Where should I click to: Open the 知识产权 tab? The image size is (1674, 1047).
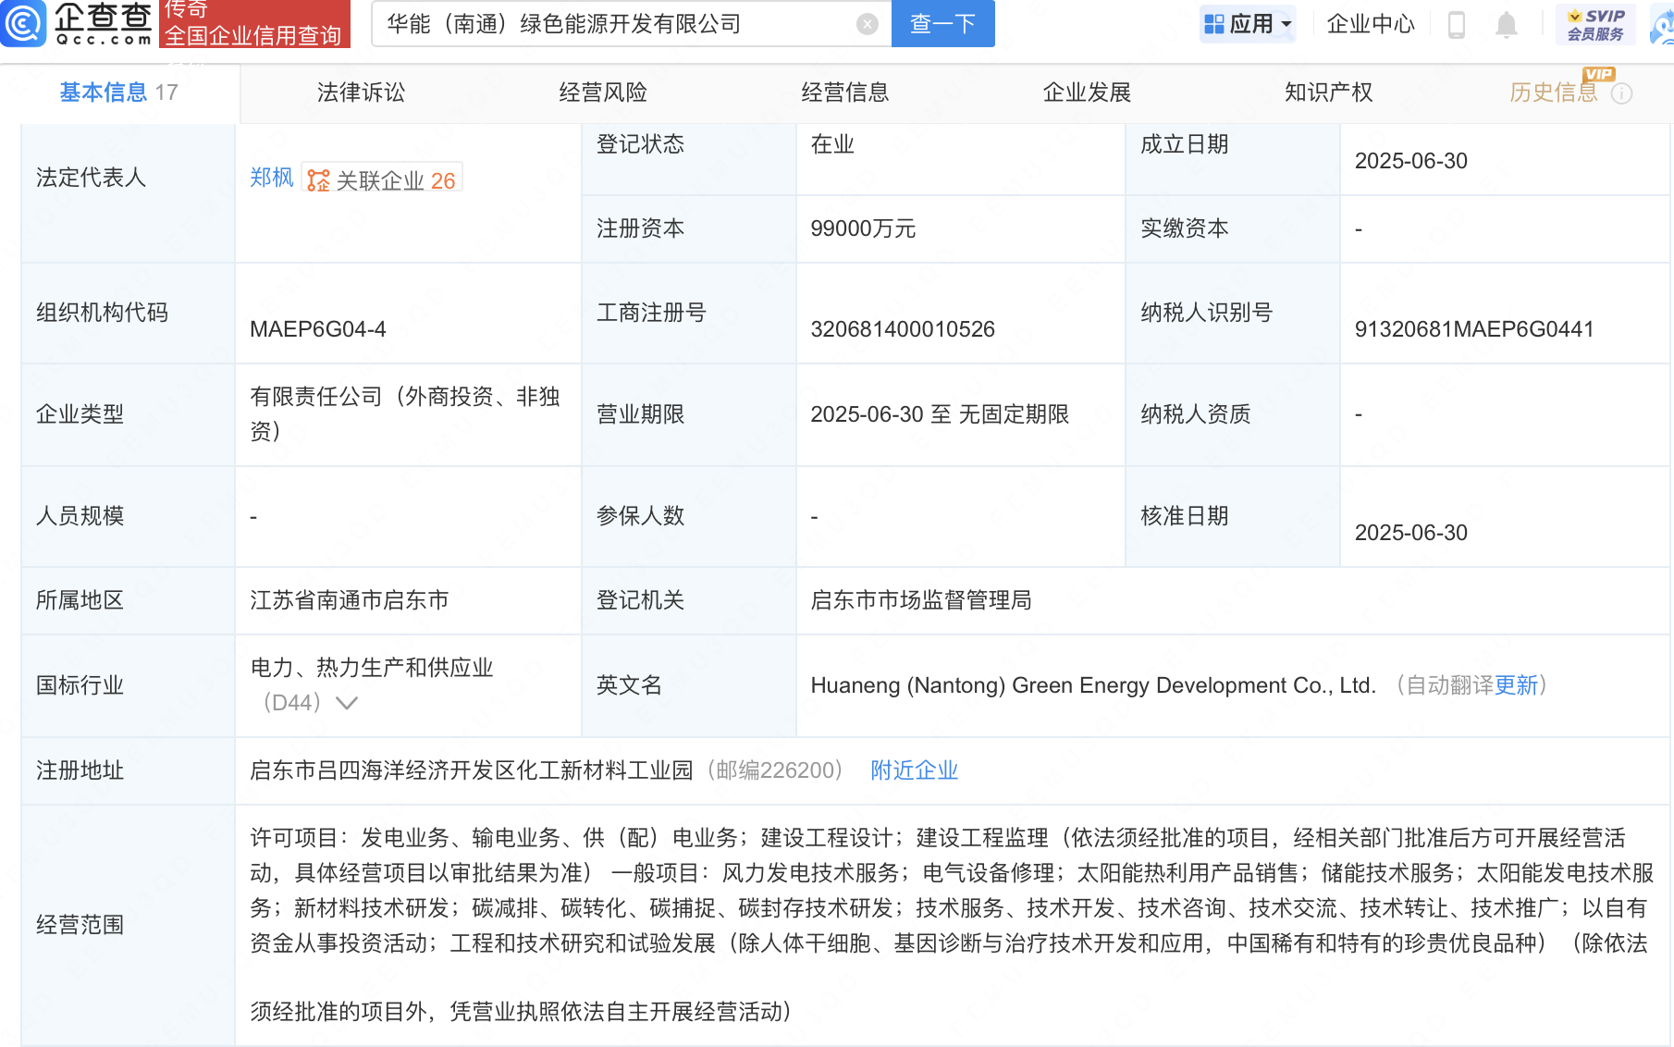pyautogui.click(x=1328, y=92)
